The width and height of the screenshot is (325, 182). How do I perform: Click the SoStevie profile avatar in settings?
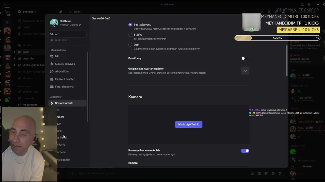click(54, 23)
